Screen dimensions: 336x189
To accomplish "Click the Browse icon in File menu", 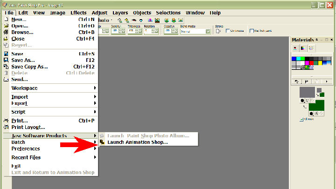I will pos(6,33).
